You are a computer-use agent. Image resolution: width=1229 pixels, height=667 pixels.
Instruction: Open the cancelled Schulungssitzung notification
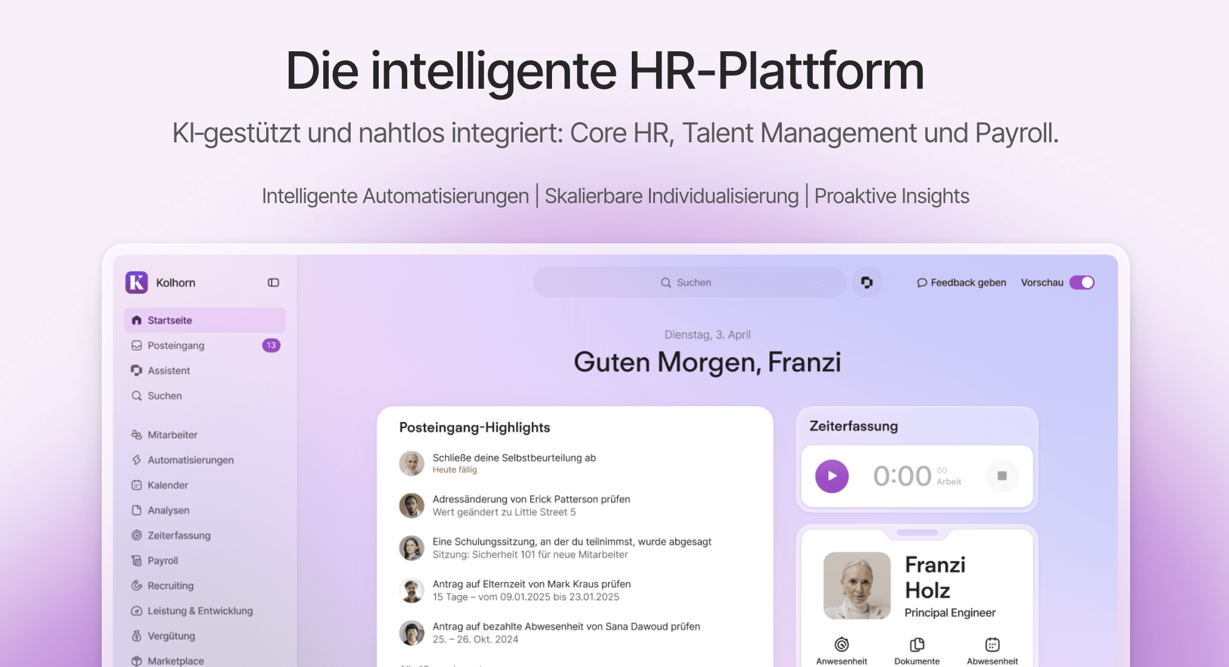pos(575,548)
